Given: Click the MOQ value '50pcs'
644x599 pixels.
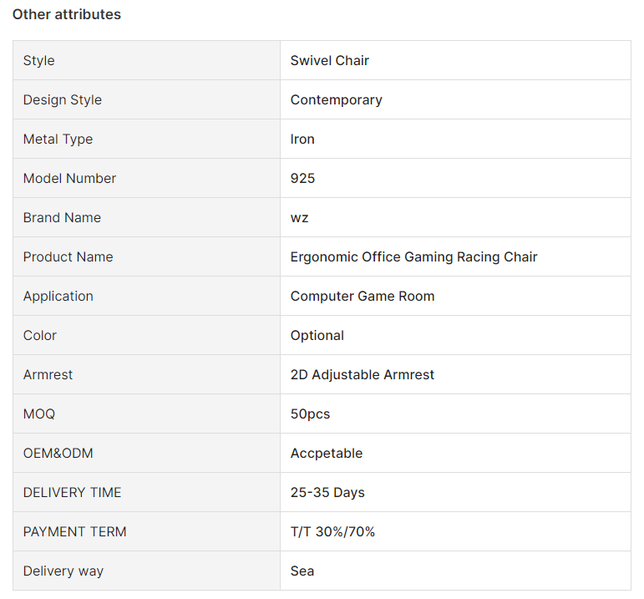Looking at the screenshot, I should pos(310,414).
